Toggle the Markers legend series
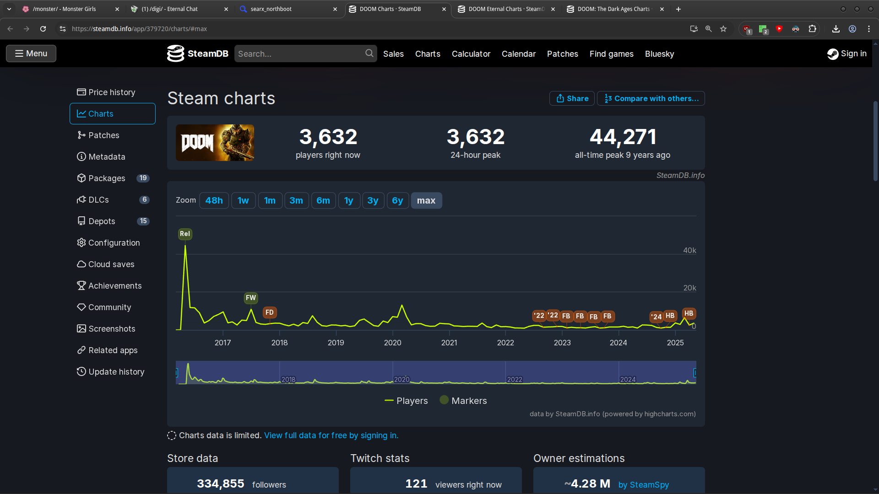 click(x=463, y=401)
